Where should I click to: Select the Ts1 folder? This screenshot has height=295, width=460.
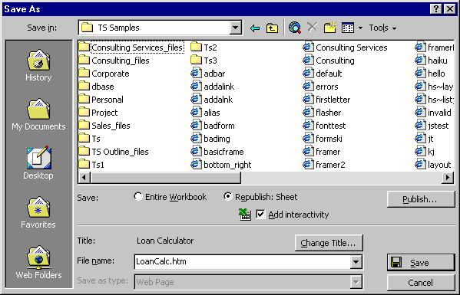(x=91, y=165)
